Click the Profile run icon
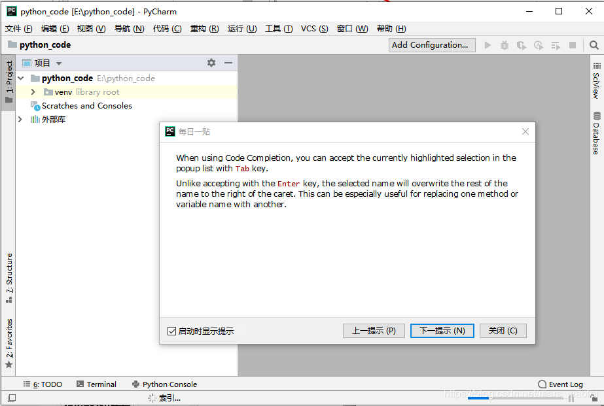604x406 pixels. pyautogui.click(x=539, y=45)
